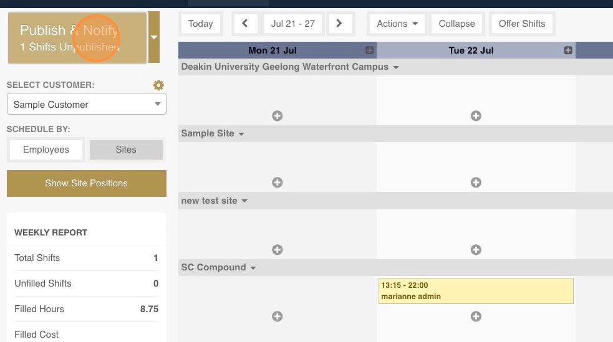Expand Publish & Notify options arrow

(154, 37)
